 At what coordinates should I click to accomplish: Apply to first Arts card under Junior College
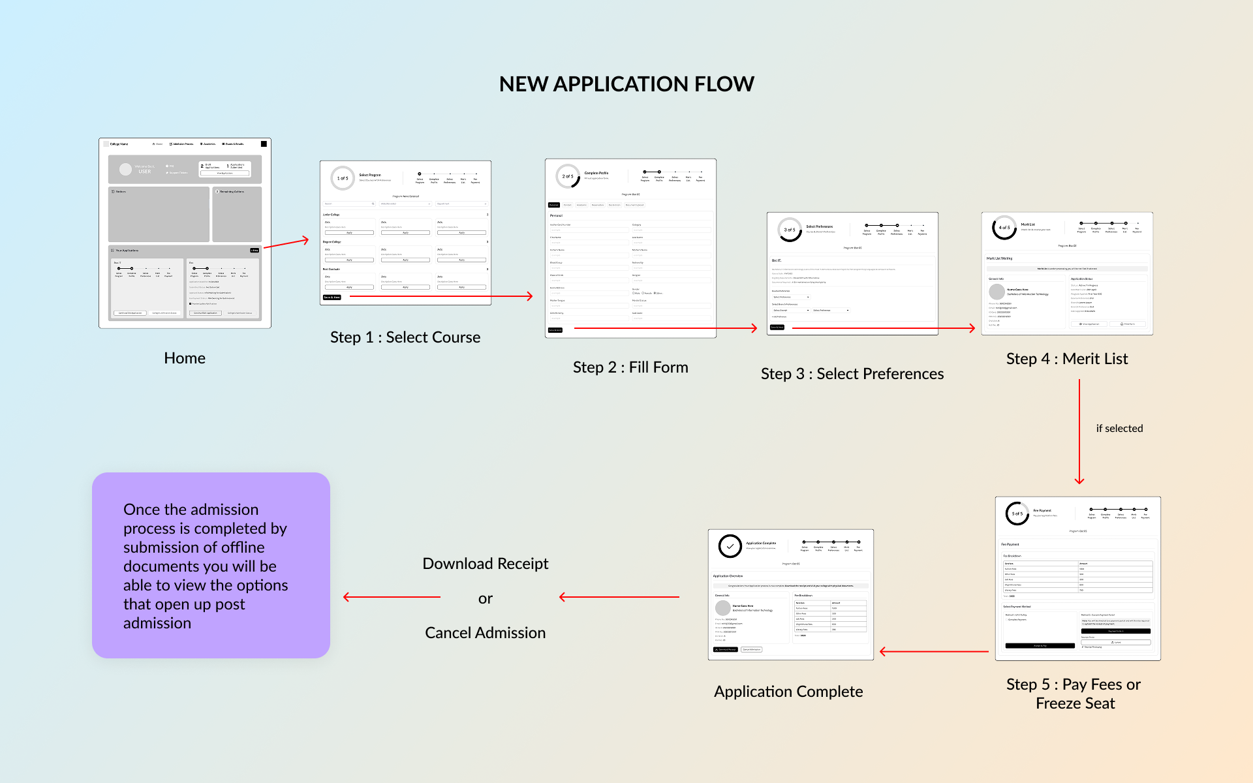click(349, 233)
